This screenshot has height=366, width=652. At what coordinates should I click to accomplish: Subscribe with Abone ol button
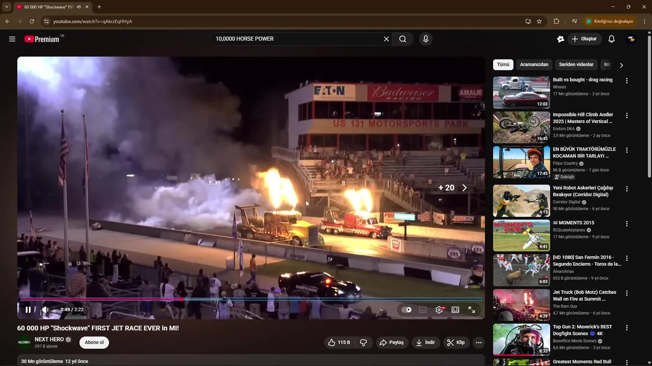pyautogui.click(x=94, y=343)
